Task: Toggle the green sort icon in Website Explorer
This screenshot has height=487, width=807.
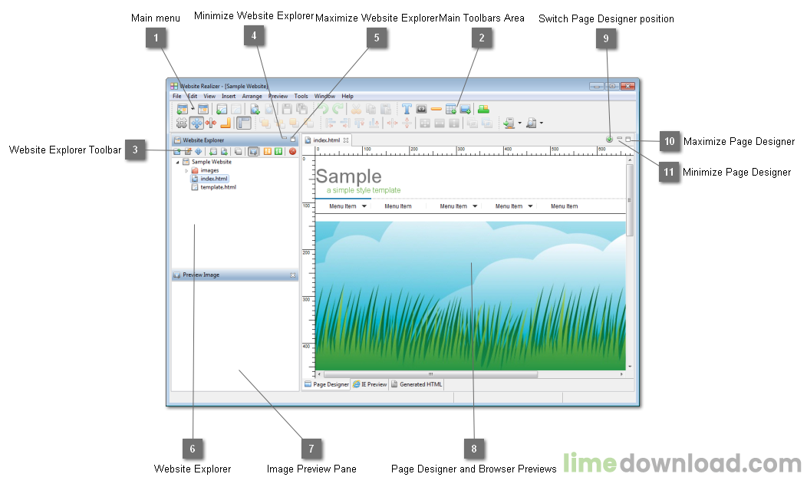Action: coord(278,151)
